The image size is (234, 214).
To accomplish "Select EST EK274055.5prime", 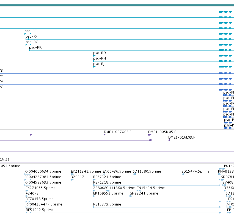I will 41,188.
